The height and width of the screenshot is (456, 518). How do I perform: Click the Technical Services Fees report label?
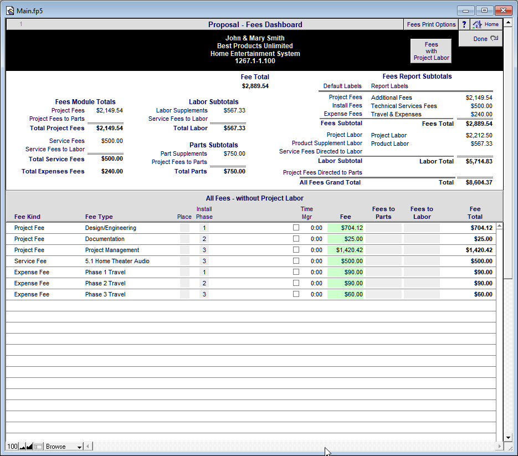[404, 106]
